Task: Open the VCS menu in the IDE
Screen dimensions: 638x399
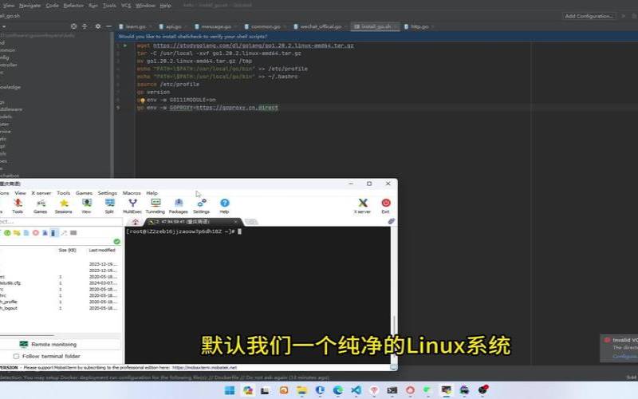Action: coord(126,6)
